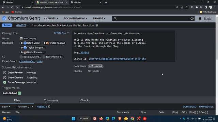The image size is (218, 122).
Task: Copy the change subject with the clipboard icon
Action: (97, 25)
